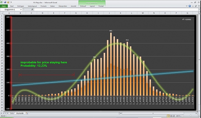Click the Open folder icon in quick access toolbar
Screen dimensions: 201x118
pos(8,2)
